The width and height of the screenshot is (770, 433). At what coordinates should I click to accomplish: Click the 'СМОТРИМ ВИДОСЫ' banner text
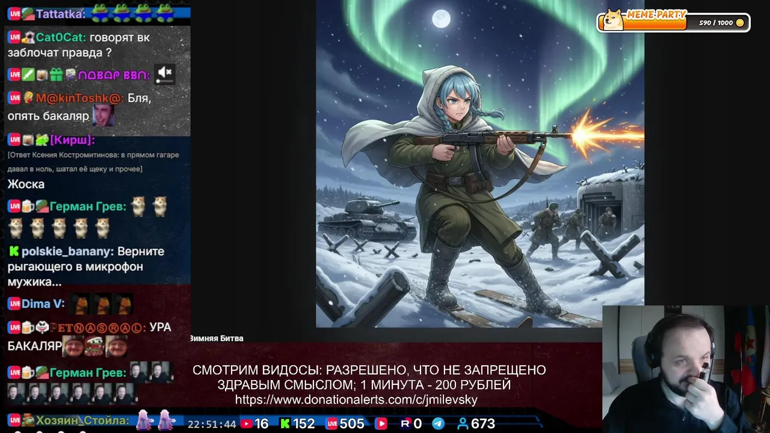pyautogui.click(x=369, y=377)
